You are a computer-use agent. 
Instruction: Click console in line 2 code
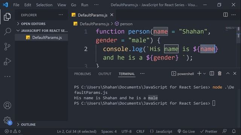(116, 49)
